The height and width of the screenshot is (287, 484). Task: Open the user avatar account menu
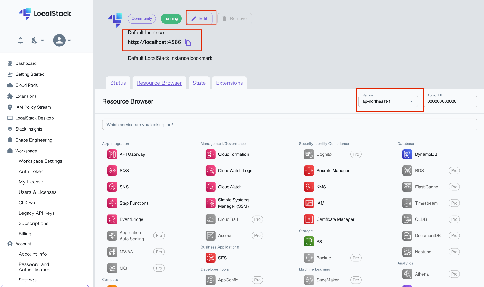pyautogui.click(x=62, y=41)
